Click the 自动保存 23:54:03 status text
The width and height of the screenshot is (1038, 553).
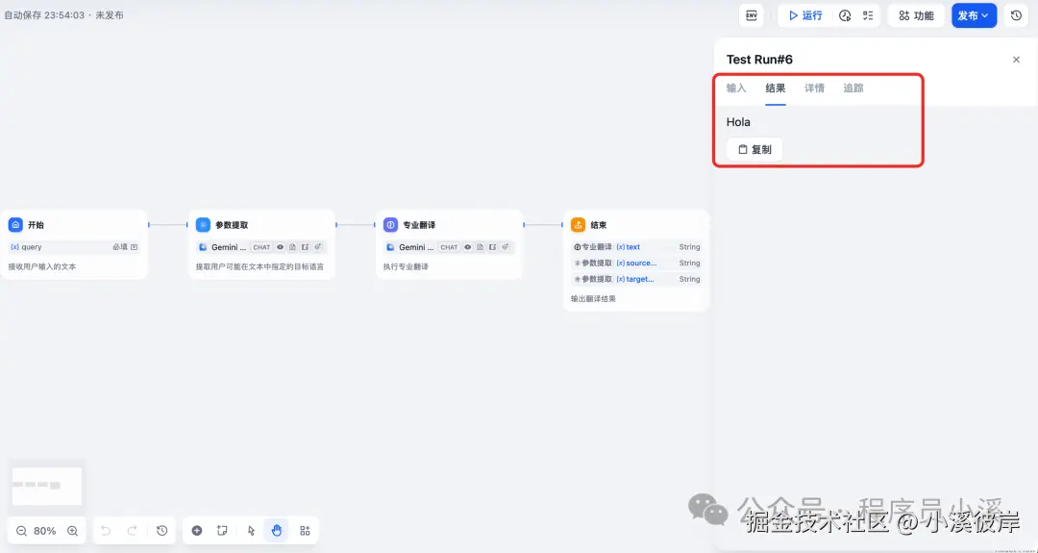(x=44, y=14)
